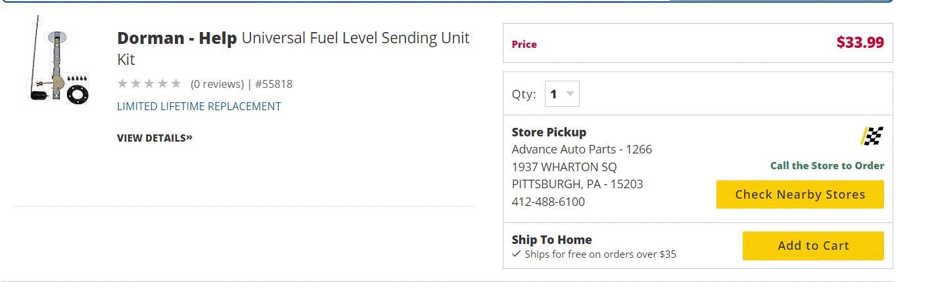Click the Advance Auto Parts - 1266 store name
934x282 pixels.
[x=582, y=150]
